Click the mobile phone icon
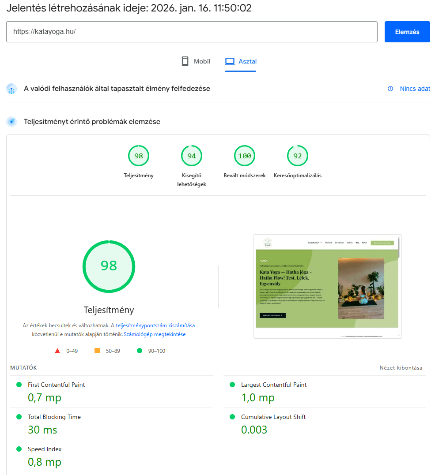Image resolution: width=435 pixels, height=475 pixels. pos(185,61)
